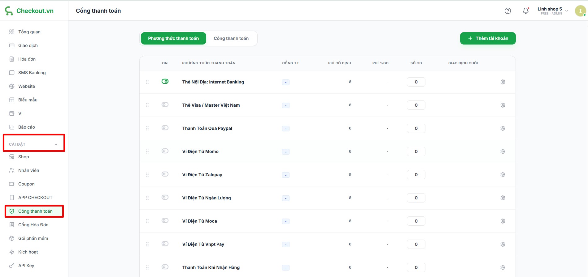
Task: Open Giao dịch in sidebar
Action: click(x=28, y=45)
